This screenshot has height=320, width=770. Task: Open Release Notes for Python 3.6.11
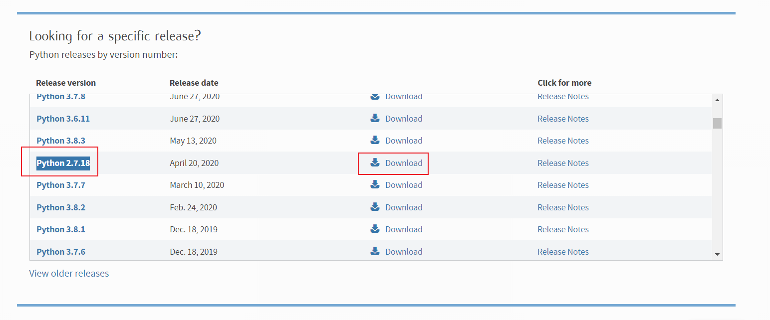click(563, 119)
